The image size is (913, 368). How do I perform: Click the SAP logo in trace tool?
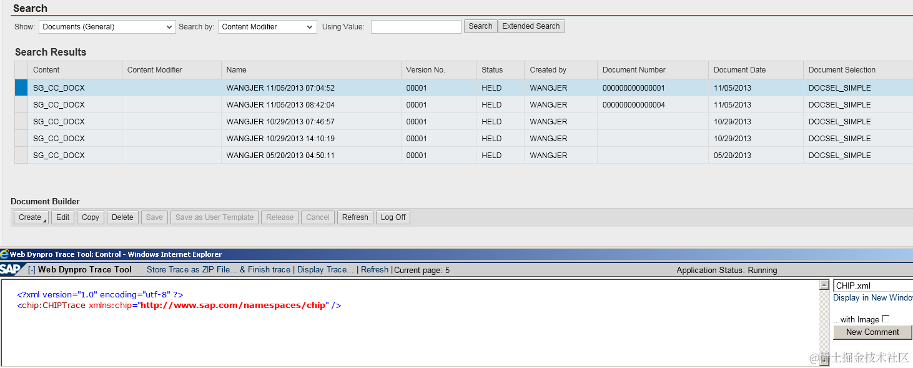[x=11, y=269]
